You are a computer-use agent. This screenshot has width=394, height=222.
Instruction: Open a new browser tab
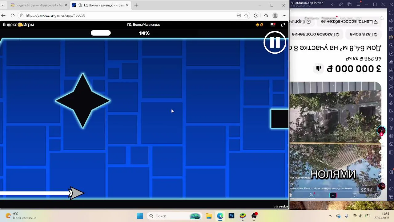tap(136, 5)
